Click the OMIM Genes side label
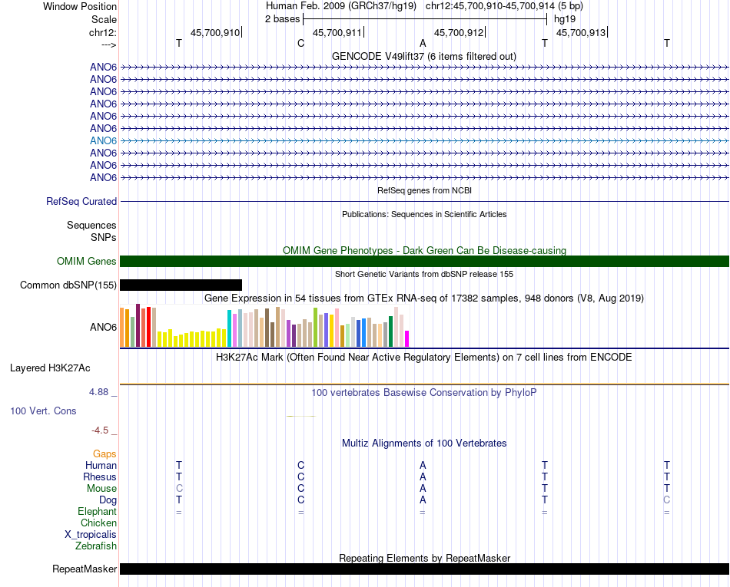Image resolution: width=730 pixels, height=587 pixels. pos(87,261)
